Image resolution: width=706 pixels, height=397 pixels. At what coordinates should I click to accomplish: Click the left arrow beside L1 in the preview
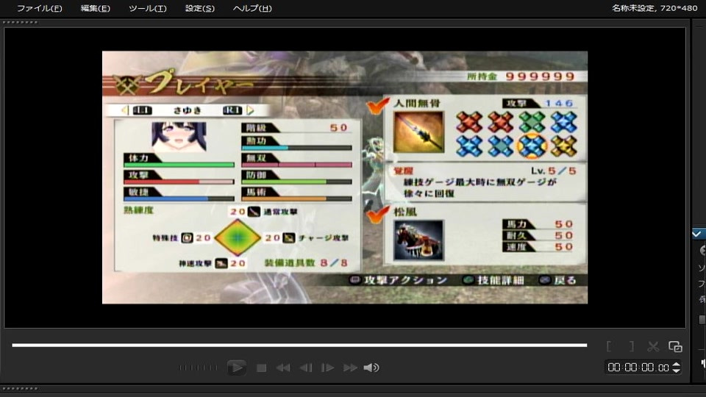125,110
